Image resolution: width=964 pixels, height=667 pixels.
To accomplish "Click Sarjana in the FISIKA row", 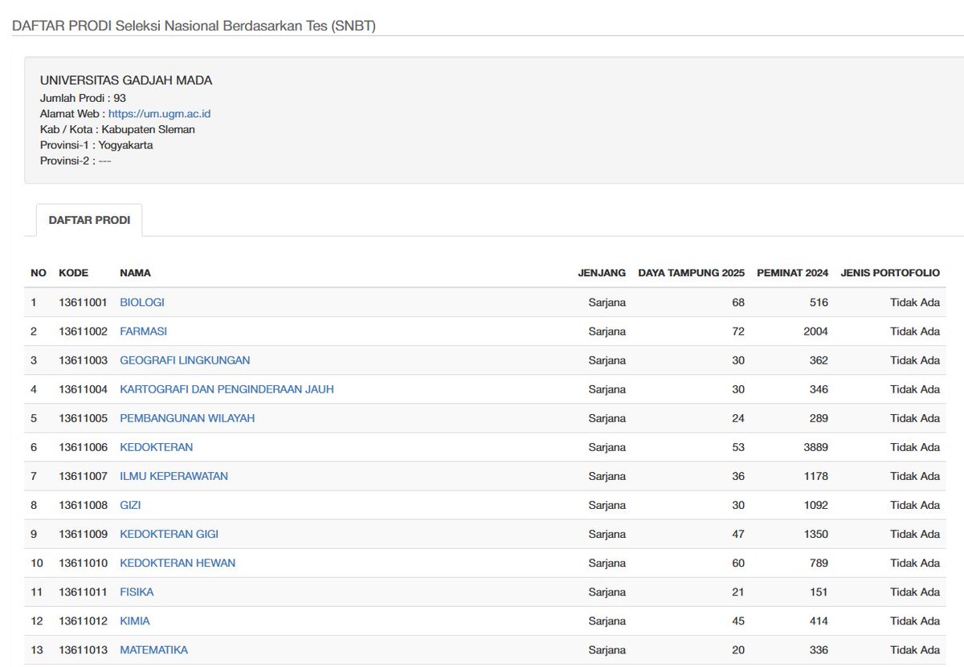I will (607, 592).
